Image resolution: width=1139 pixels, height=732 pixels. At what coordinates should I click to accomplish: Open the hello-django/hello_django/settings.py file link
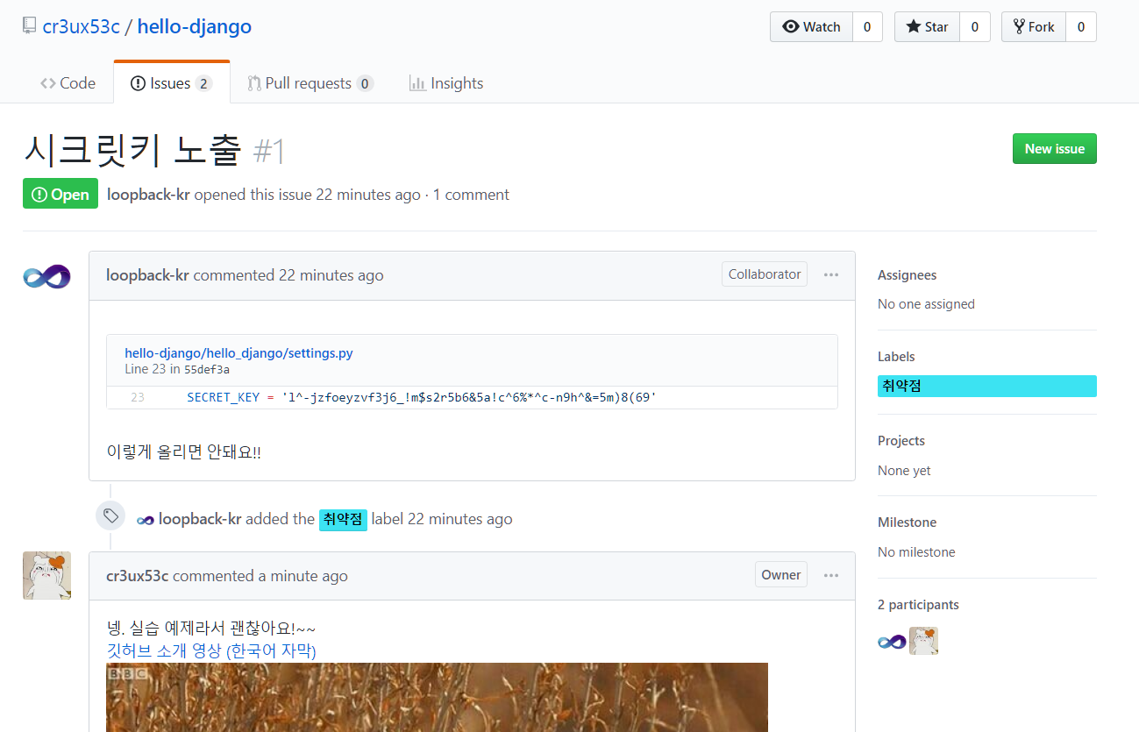238,353
